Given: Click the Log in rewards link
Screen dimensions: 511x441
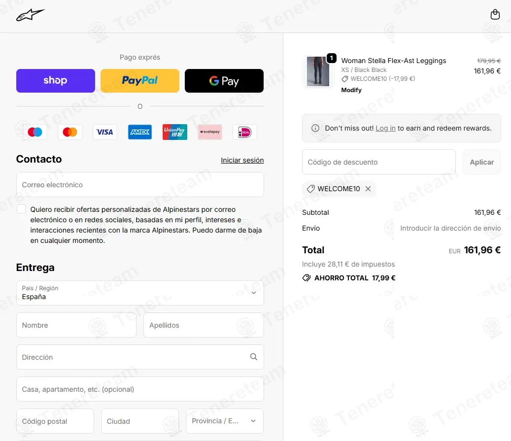Looking at the screenshot, I should tap(385, 128).
